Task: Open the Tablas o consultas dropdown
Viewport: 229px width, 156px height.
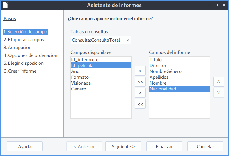Action: [x=101, y=40]
